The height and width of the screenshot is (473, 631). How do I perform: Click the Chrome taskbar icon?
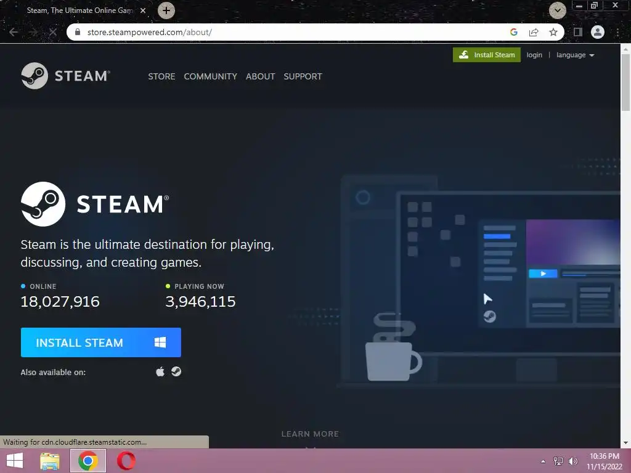pyautogui.click(x=88, y=461)
